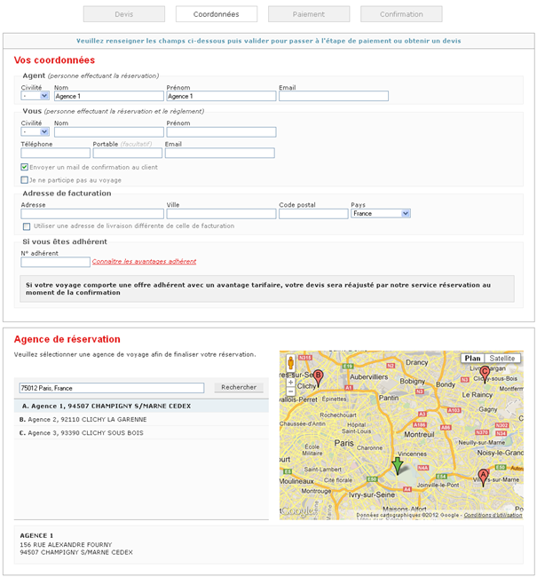Image resolution: width=537 pixels, height=577 pixels.
Task: Uncheck 'Envoyer un mail de confirmation au client'
Action: [x=25, y=167]
